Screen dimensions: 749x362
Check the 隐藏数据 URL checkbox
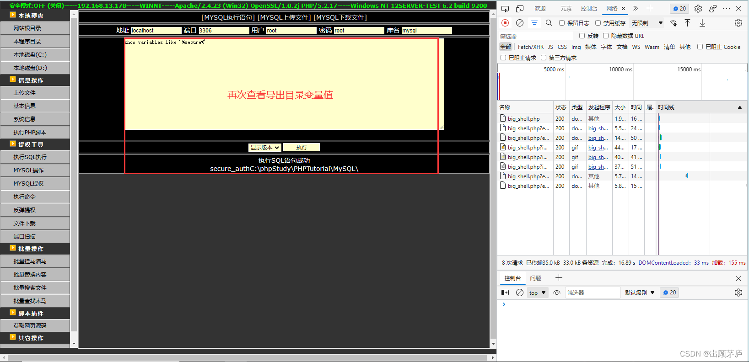click(606, 36)
